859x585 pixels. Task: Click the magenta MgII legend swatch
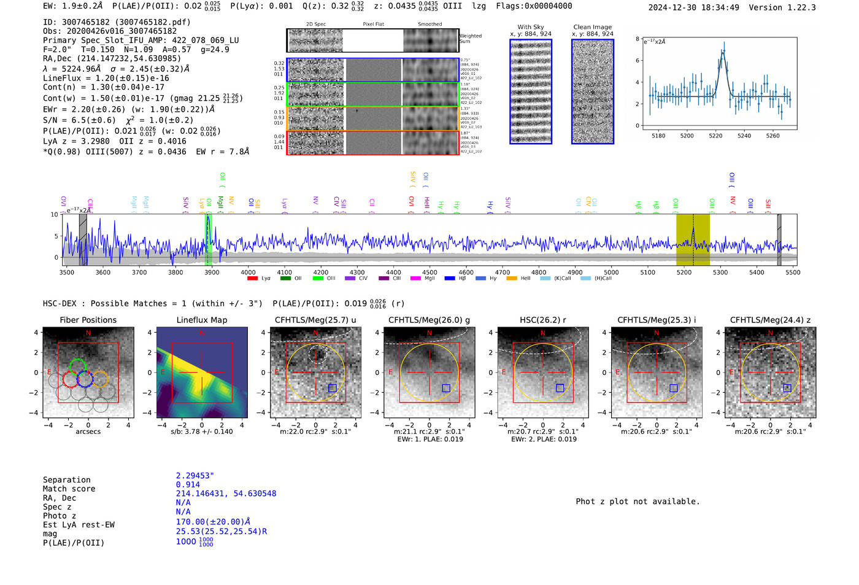coord(415,279)
